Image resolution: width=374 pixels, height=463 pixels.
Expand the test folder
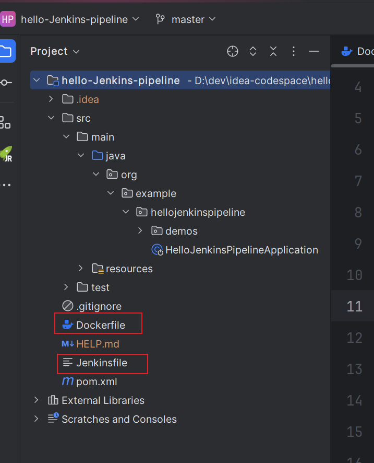point(66,287)
